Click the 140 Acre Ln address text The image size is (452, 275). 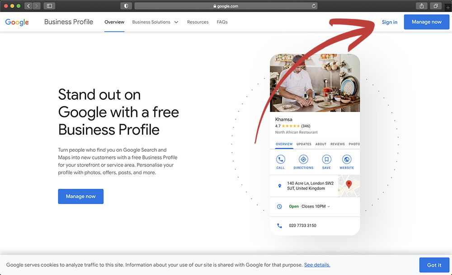(x=310, y=186)
